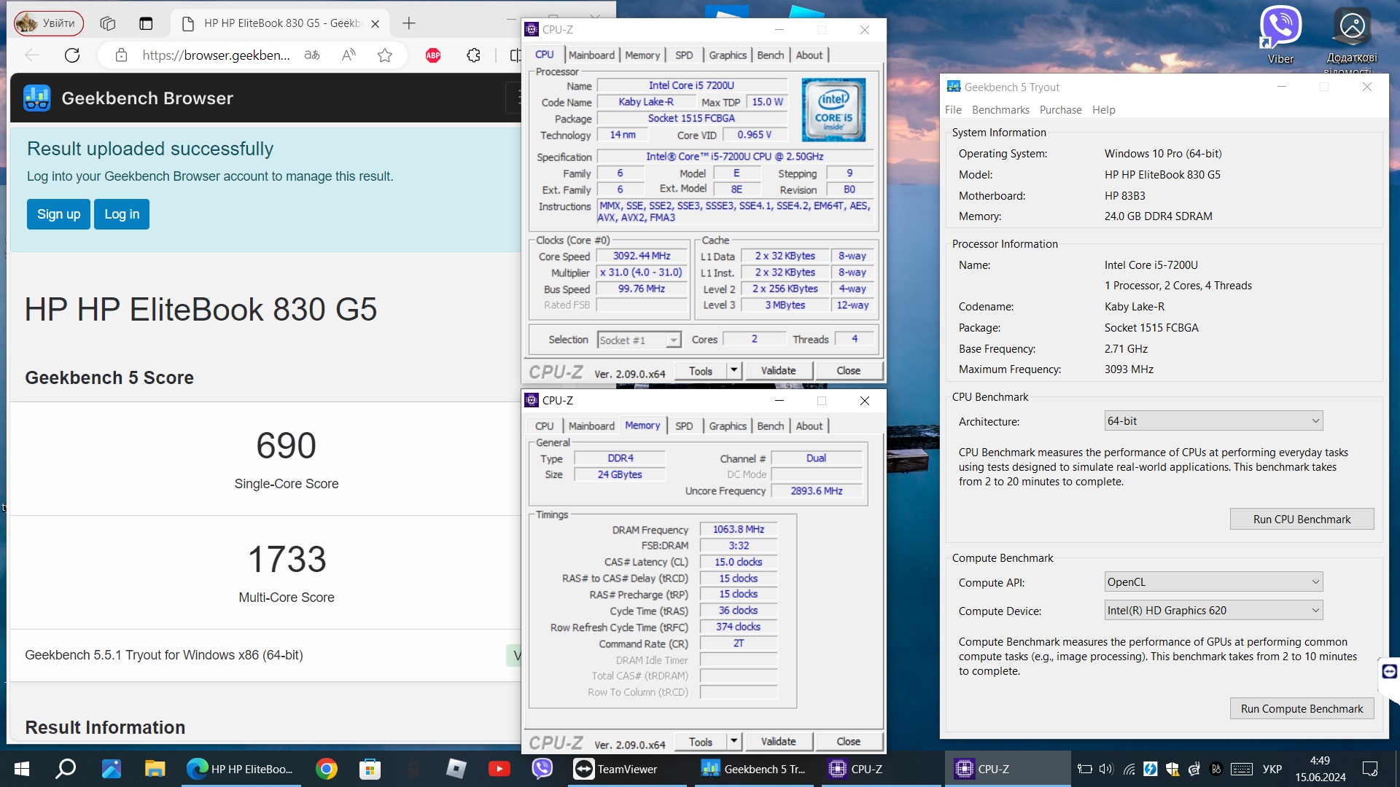Click the Geekbench Browser logo icon
Viewport: 1400px width, 787px height.
(x=37, y=98)
